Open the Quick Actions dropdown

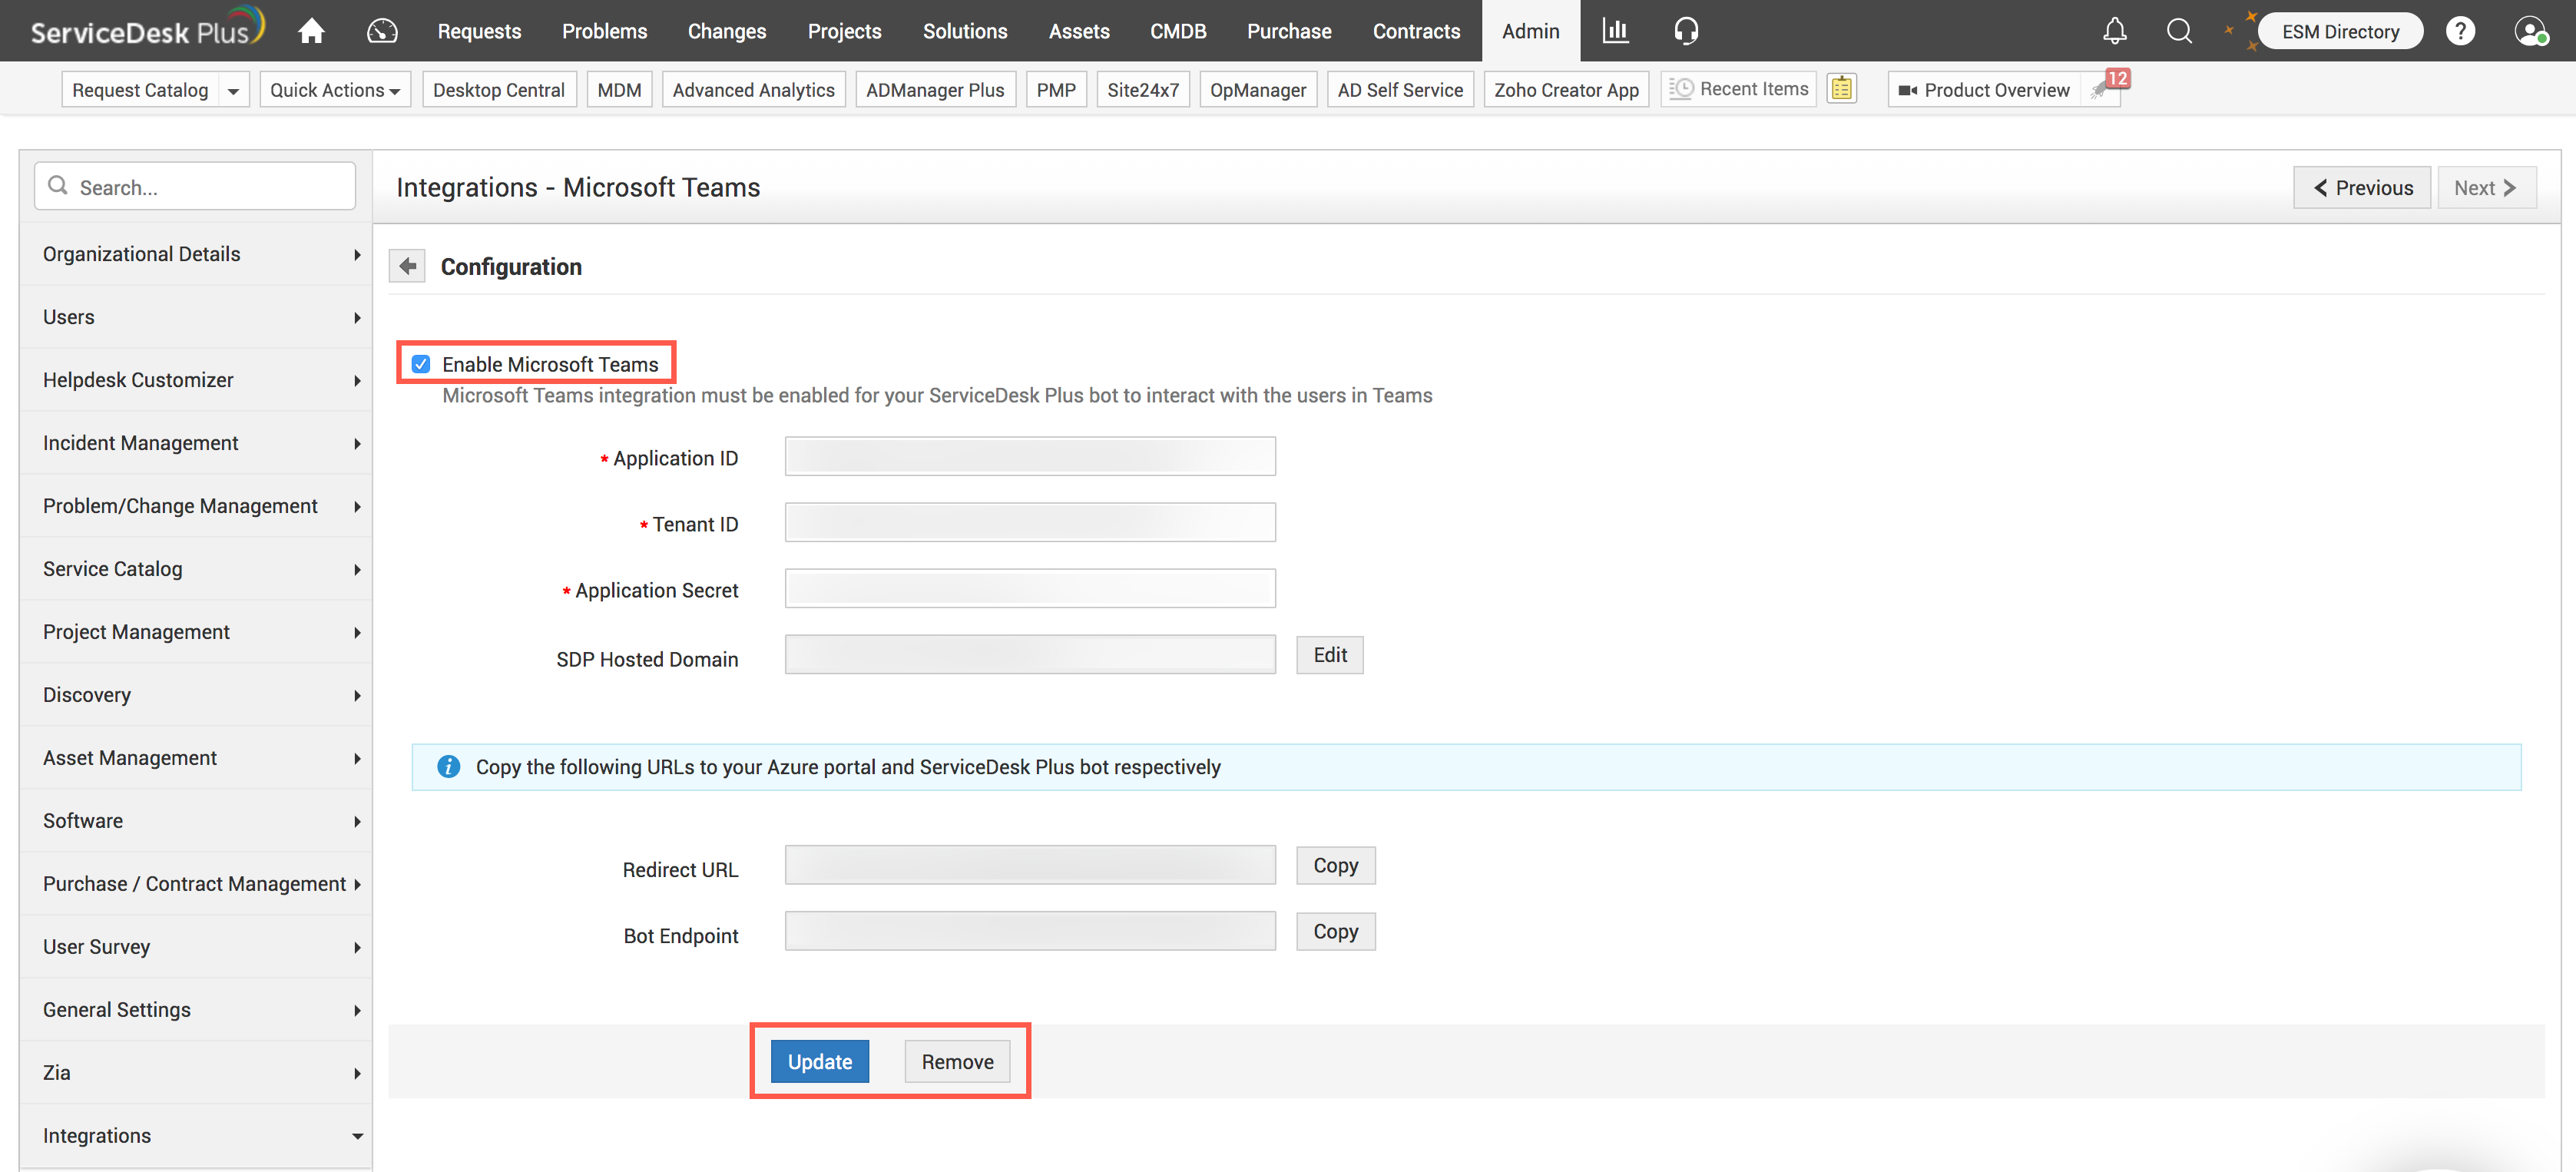334,90
